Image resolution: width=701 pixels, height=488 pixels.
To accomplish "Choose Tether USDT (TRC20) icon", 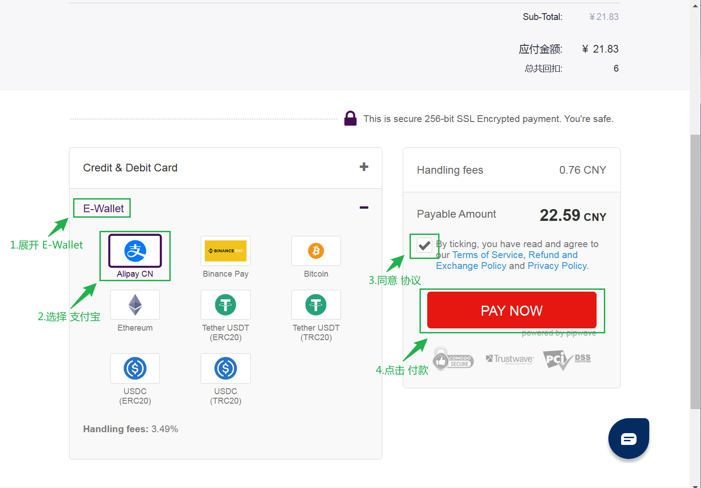I will [x=316, y=305].
